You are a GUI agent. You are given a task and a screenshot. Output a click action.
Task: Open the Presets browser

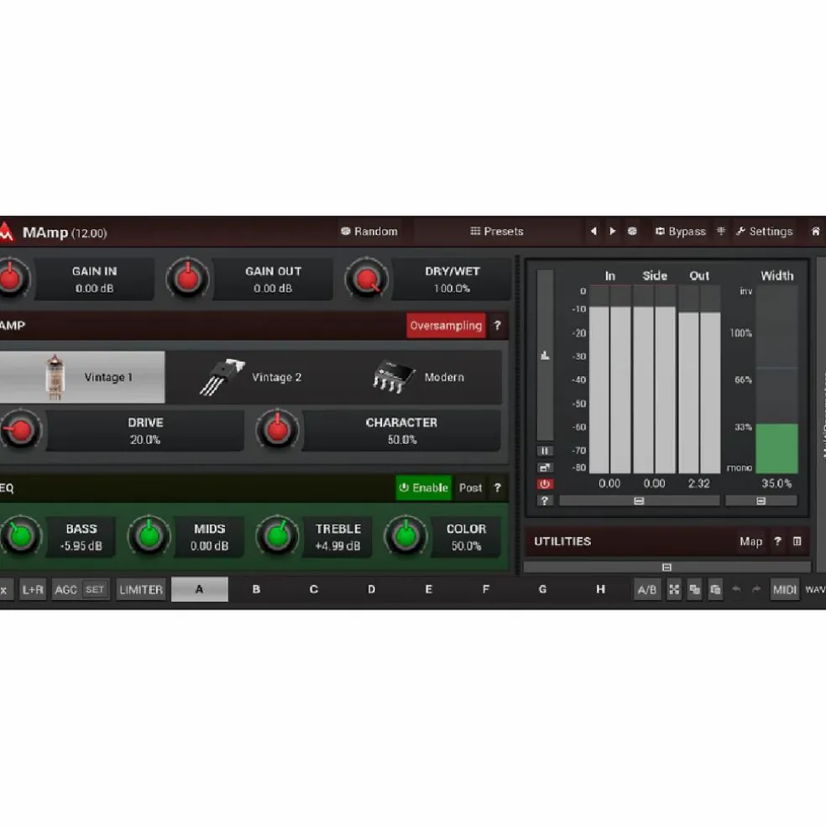pos(497,231)
